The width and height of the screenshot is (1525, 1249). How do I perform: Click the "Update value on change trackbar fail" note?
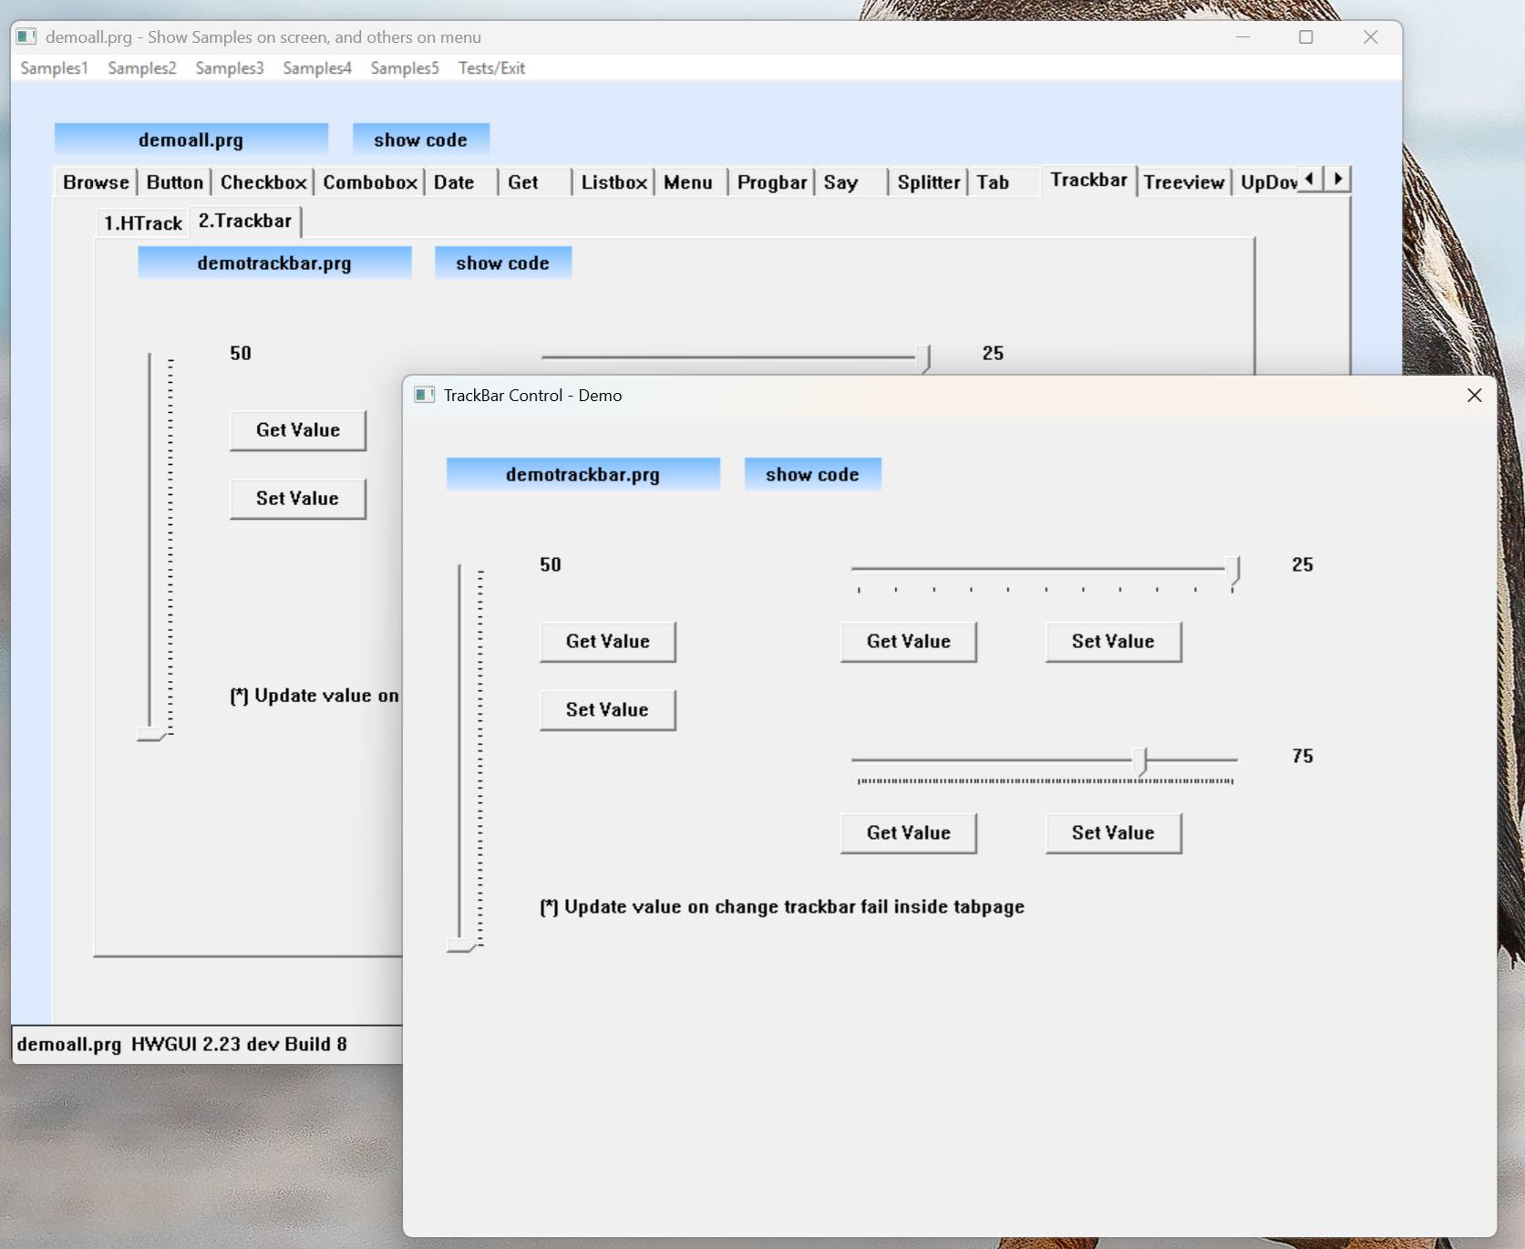click(782, 907)
